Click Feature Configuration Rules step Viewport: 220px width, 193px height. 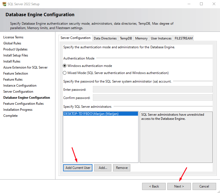(x=23, y=104)
